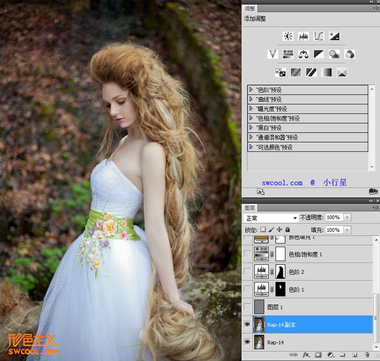Click the Vibrance triangle icon
Image resolution: width=380 pixels, height=361 pixels.
point(272,54)
